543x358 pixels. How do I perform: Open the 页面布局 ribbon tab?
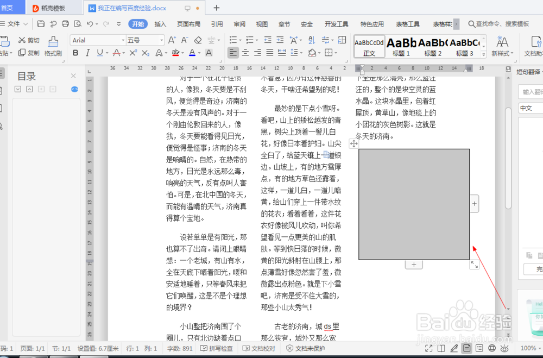point(188,24)
